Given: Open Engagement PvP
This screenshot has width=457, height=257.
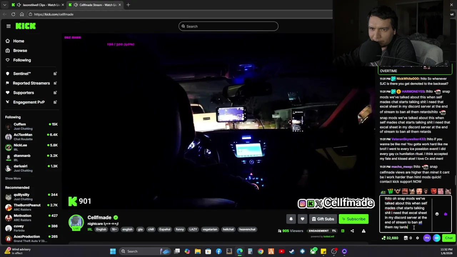Looking at the screenshot, I should (29, 102).
